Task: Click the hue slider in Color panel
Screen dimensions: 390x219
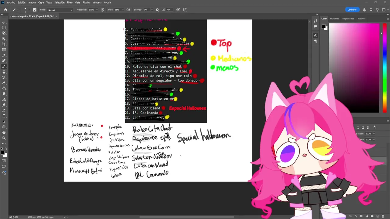Action: point(385,68)
